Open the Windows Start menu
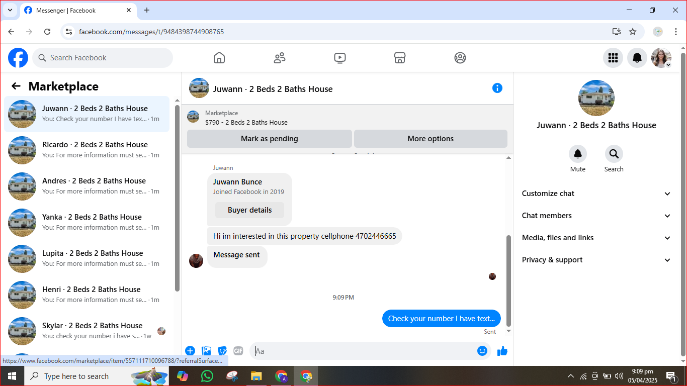This screenshot has width=687, height=386. point(12,376)
